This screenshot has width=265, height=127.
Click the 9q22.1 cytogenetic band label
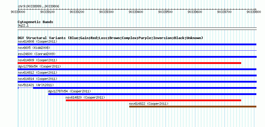(x=23, y=25)
